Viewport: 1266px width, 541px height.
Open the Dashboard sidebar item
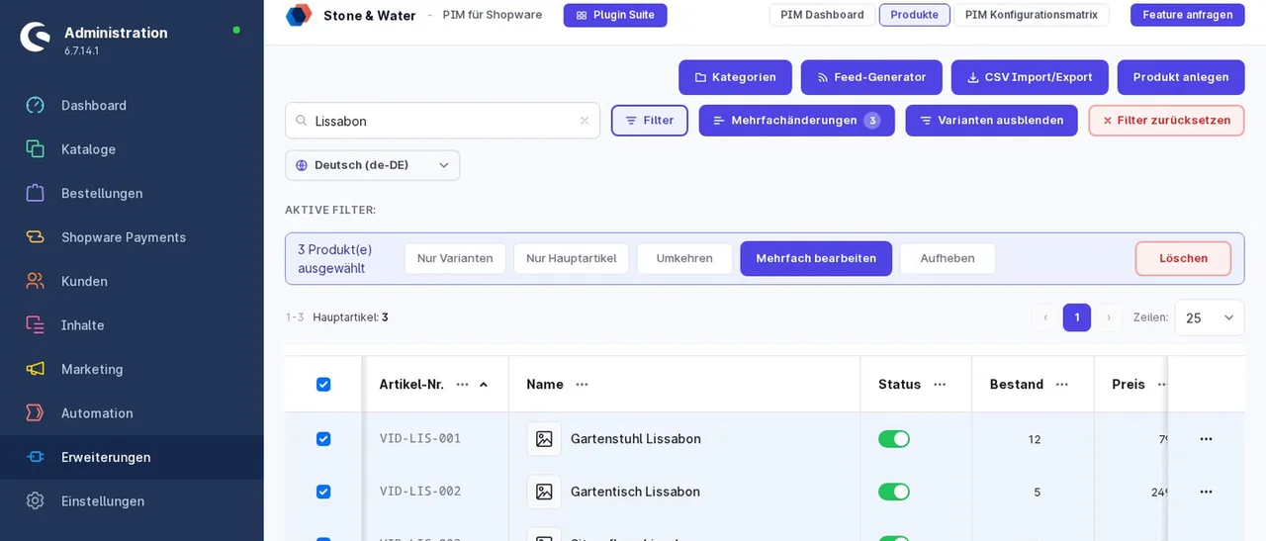point(132,105)
